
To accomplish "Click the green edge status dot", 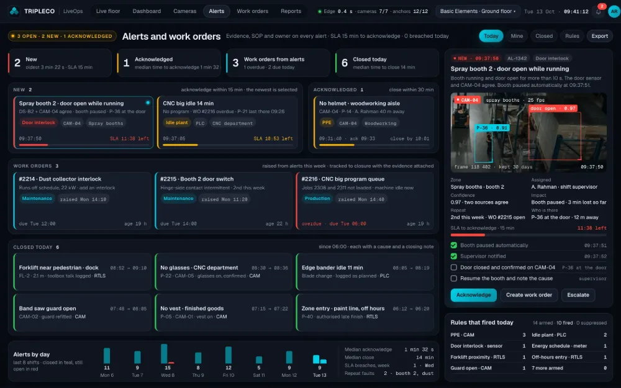I will coord(320,11).
